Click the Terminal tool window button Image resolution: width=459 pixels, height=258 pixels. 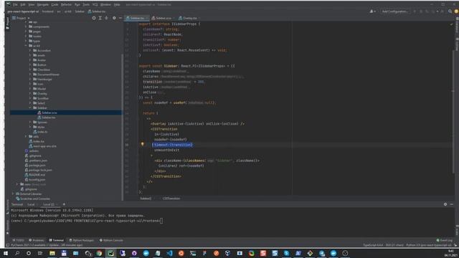(56, 240)
